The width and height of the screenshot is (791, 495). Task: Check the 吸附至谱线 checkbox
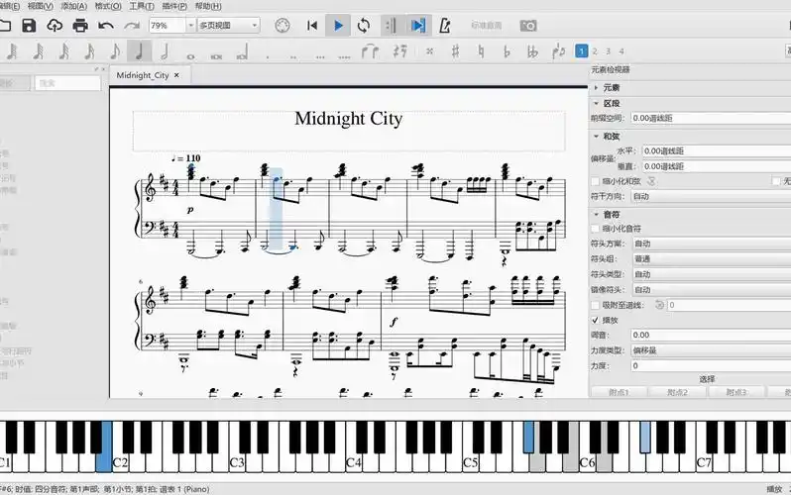(x=596, y=305)
